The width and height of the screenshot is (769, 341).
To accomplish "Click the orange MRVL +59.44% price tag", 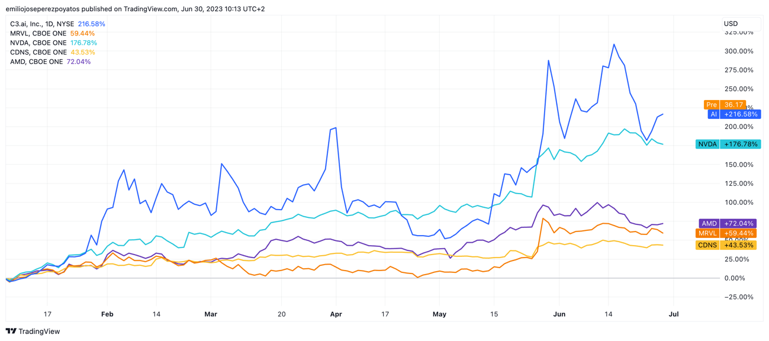I will (x=728, y=234).
